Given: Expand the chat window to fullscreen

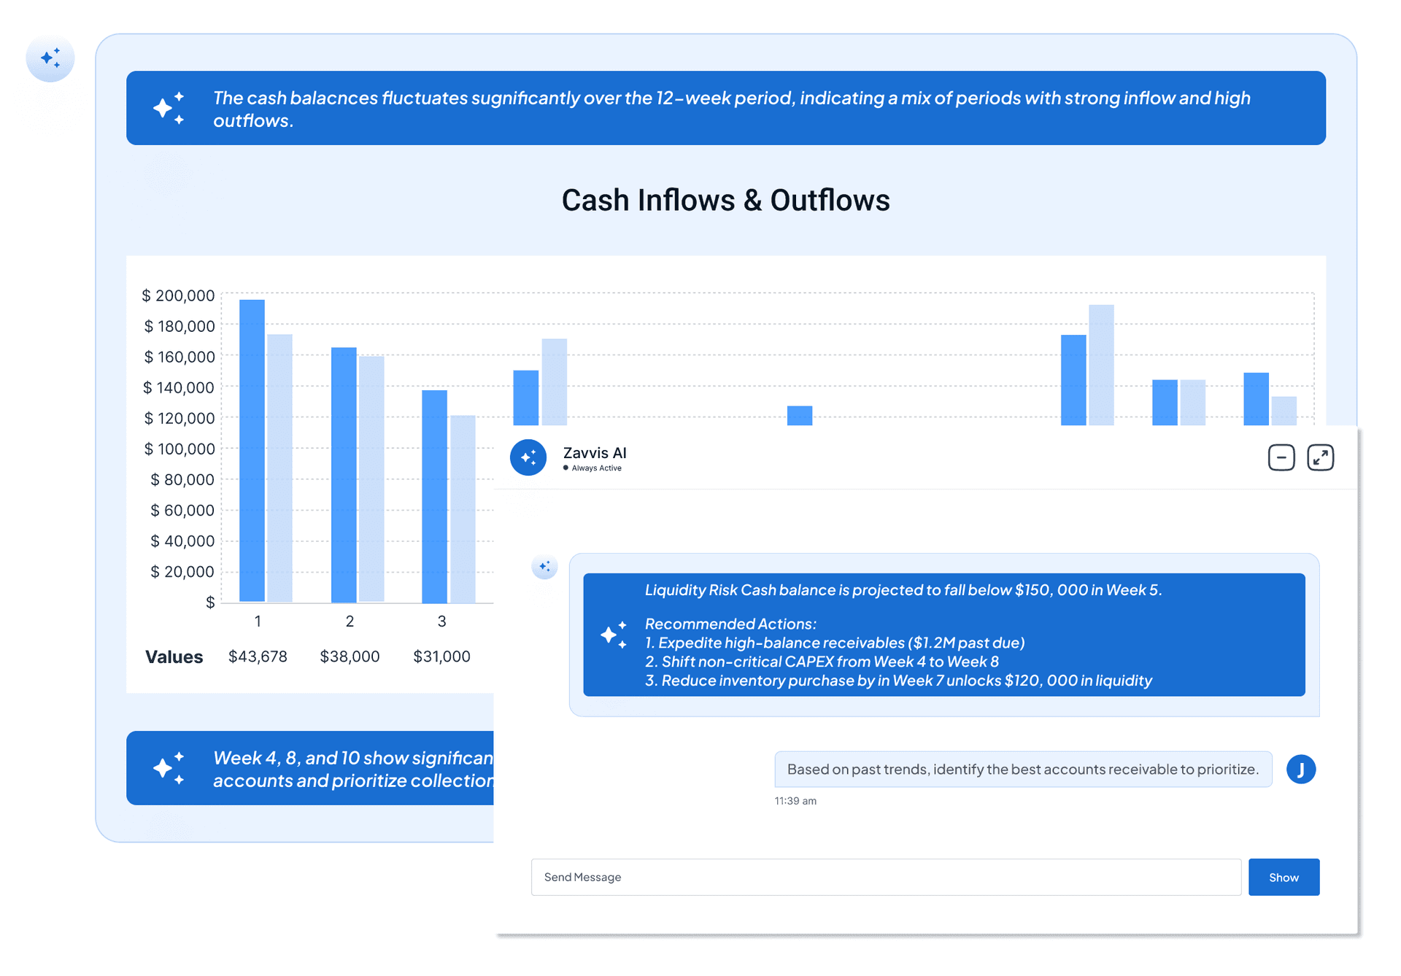Looking at the screenshot, I should 1320,457.
